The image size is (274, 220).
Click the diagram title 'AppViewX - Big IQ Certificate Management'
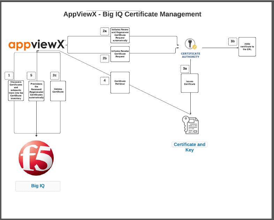coord(132,14)
